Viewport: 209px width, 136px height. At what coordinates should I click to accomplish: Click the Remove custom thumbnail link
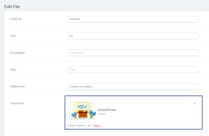97,126
